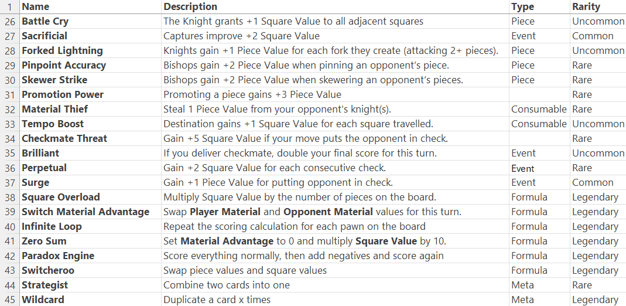
Task: Select the Common rarity cell for Surge
Action: point(593,182)
